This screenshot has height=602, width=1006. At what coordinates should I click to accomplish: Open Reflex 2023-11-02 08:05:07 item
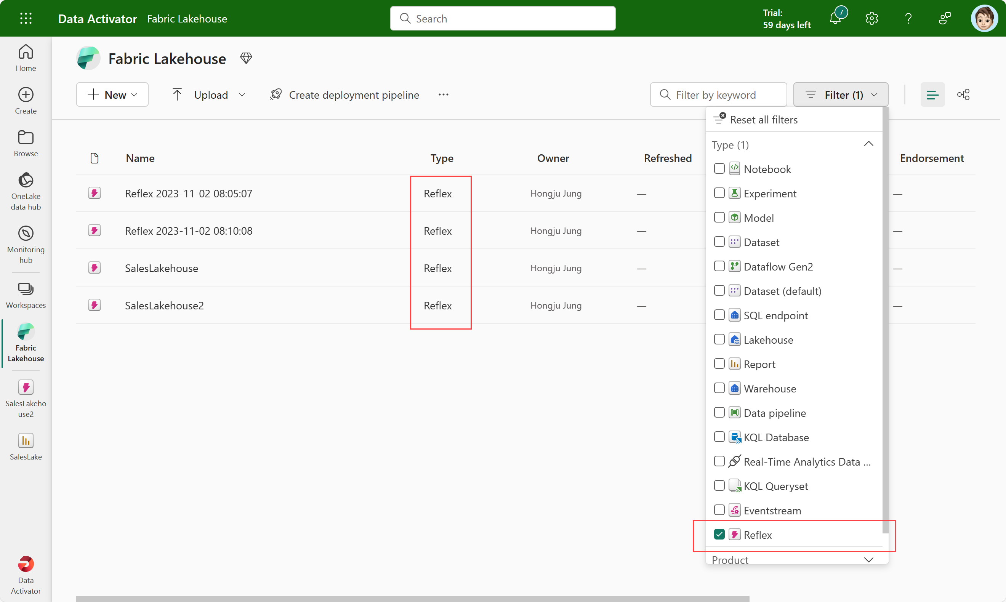[x=188, y=194]
